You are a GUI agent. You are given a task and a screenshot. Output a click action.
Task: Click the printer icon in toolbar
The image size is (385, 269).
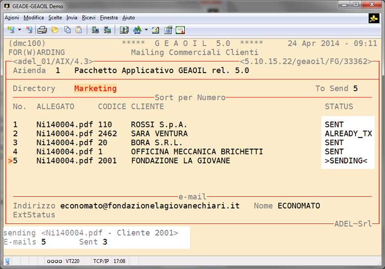coord(42,30)
